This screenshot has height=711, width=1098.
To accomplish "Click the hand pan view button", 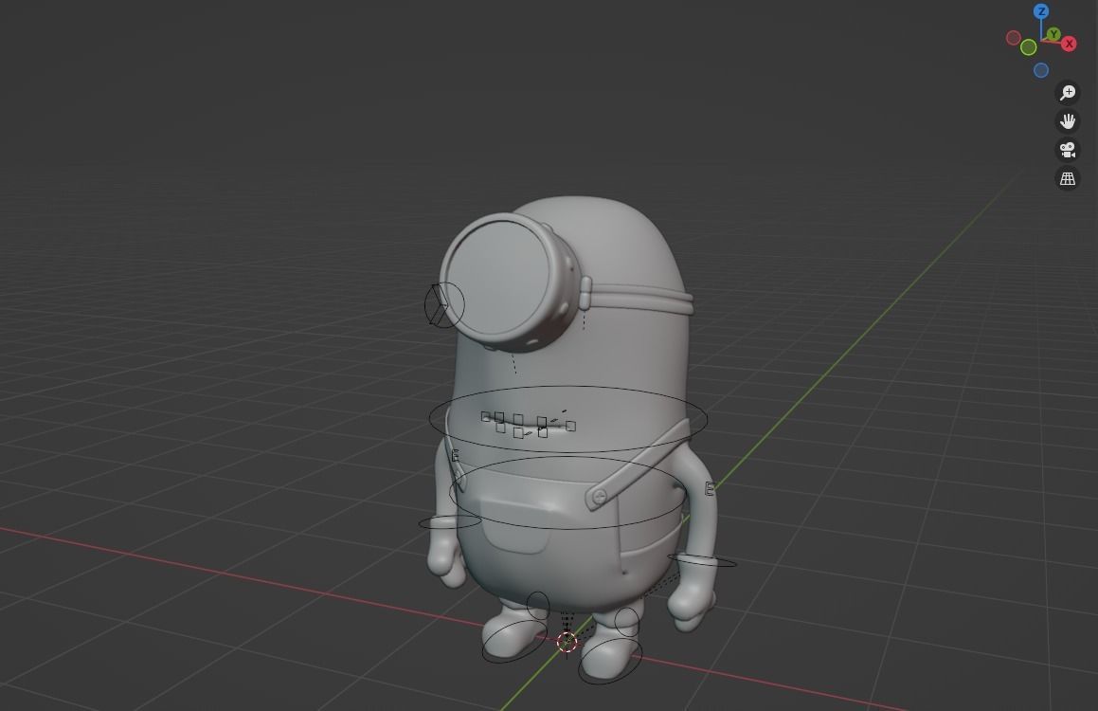I will [1067, 121].
